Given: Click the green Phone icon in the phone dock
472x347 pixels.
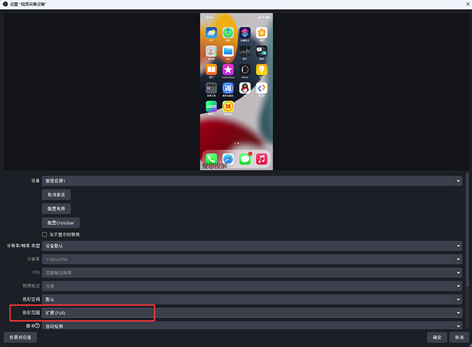Looking at the screenshot, I should pyautogui.click(x=211, y=159).
